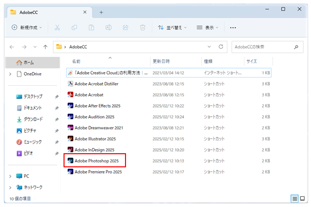Go up one folder level with the up arrow
Image resolution: width=311 pixels, height=207 pixels.
(45, 47)
